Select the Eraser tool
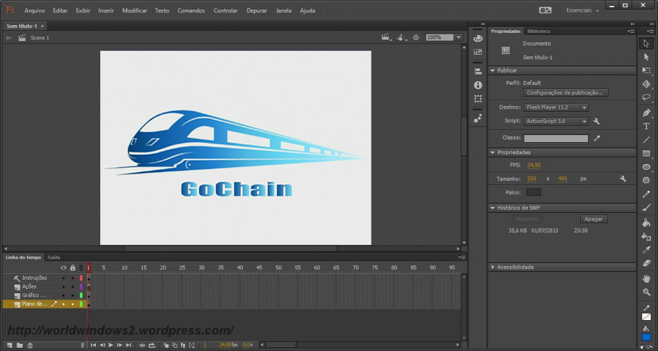This screenshot has width=658, height=351. pos(646,264)
